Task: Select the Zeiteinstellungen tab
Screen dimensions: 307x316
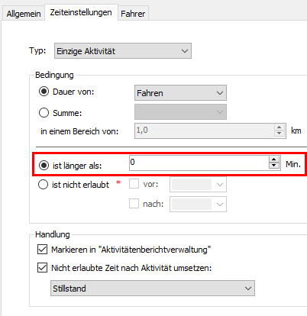Action: click(81, 12)
